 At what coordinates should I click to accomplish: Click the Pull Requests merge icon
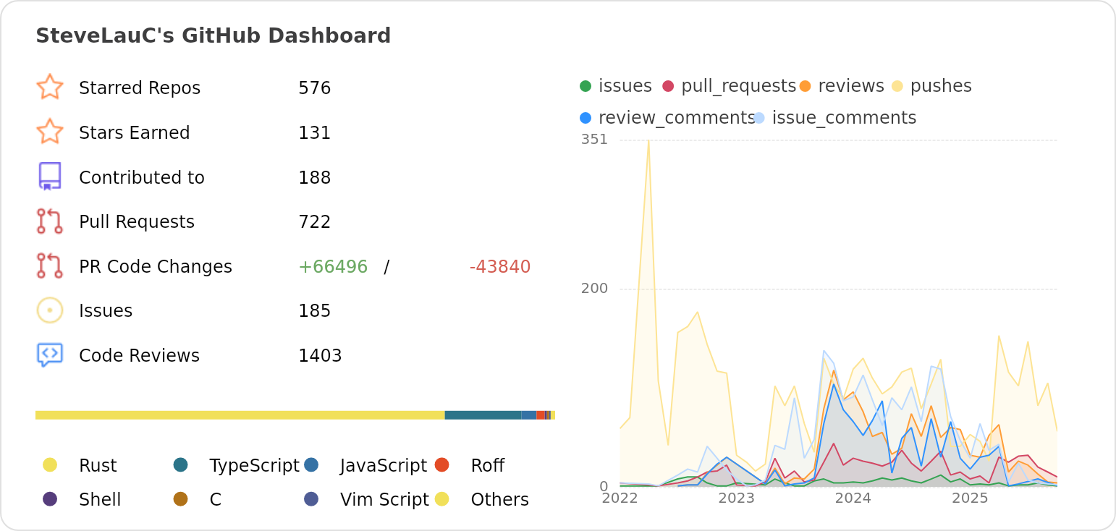[x=50, y=221]
